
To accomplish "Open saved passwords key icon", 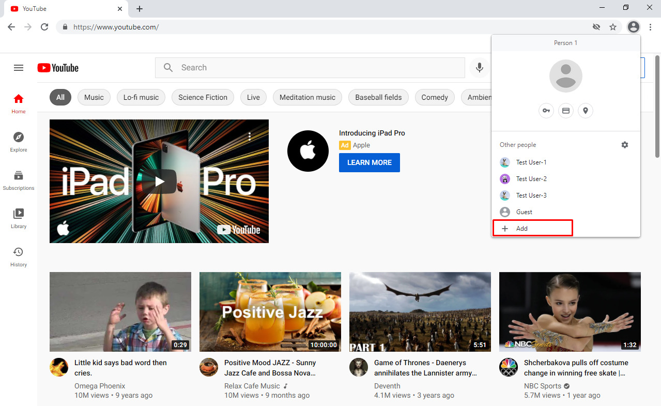I will [x=546, y=110].
